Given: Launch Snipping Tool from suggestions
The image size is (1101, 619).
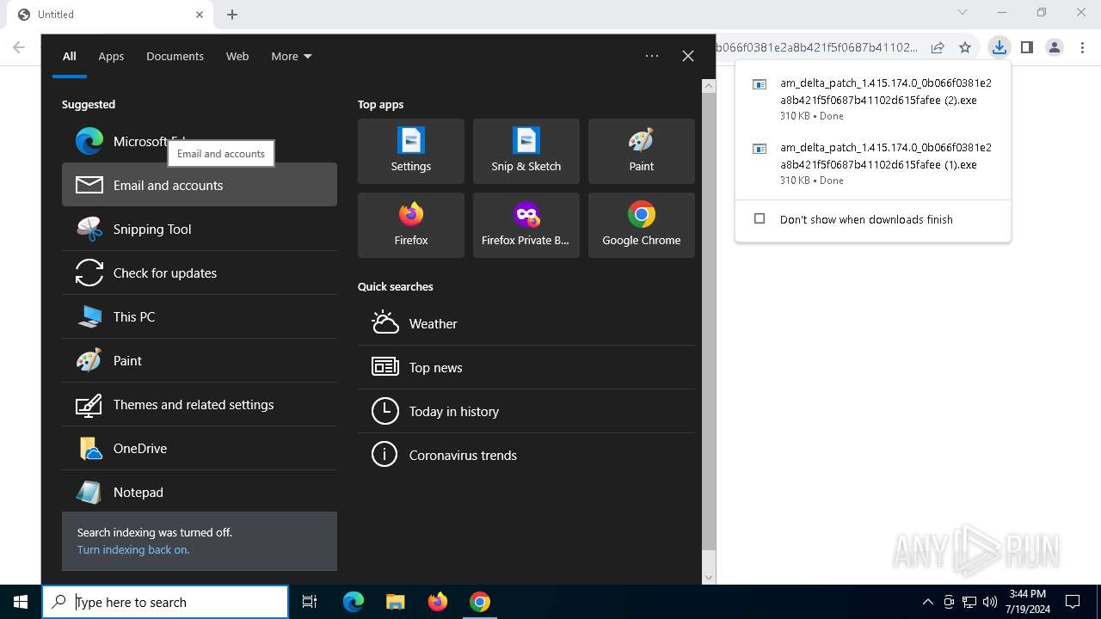Looking at the screenshot, I should (200, 229).
